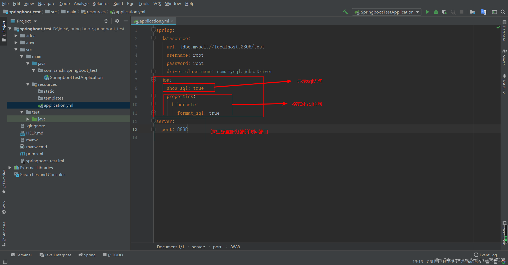Open the Navigate menu

point(47,3)
